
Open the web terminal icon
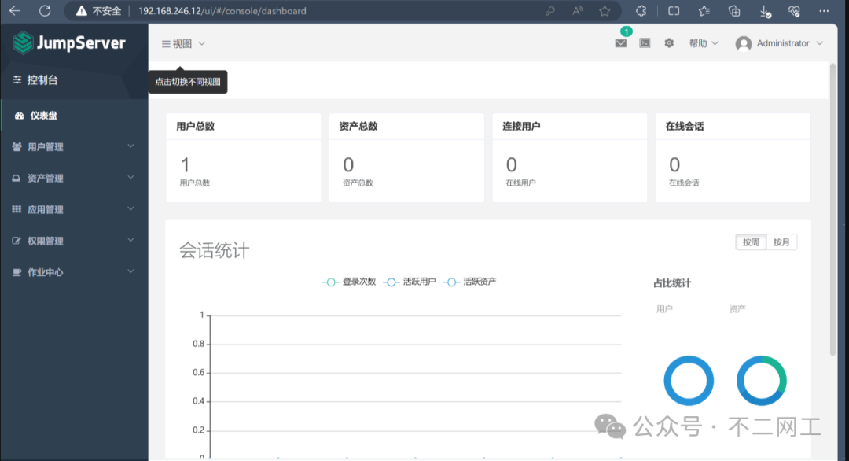645,44
